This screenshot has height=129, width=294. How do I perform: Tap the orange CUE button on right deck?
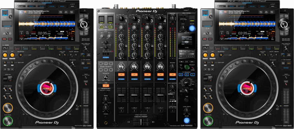click(208, 108)
